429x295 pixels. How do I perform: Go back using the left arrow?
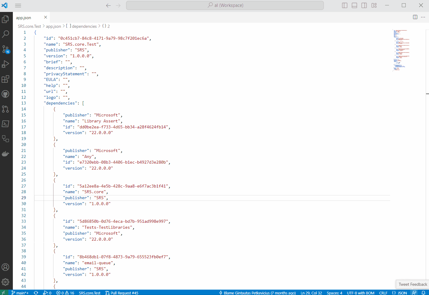coord(108,5)
